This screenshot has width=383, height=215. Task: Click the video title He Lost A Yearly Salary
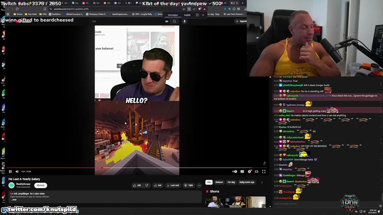point(24,179)
